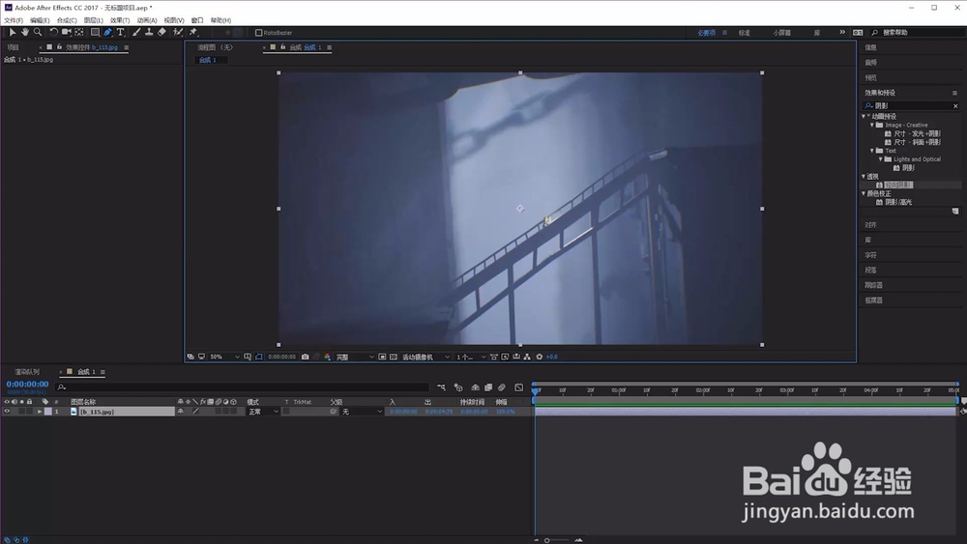Image resolution: width=967 pixels, height=544 pixels.
Task: Click the 搜索帮助 search help field
Action: click(917, 33)
